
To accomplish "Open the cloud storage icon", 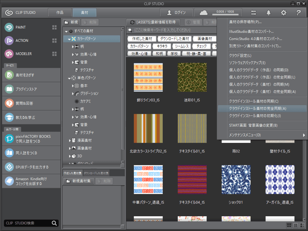I will pyautogui.click(x=204, y=13).
